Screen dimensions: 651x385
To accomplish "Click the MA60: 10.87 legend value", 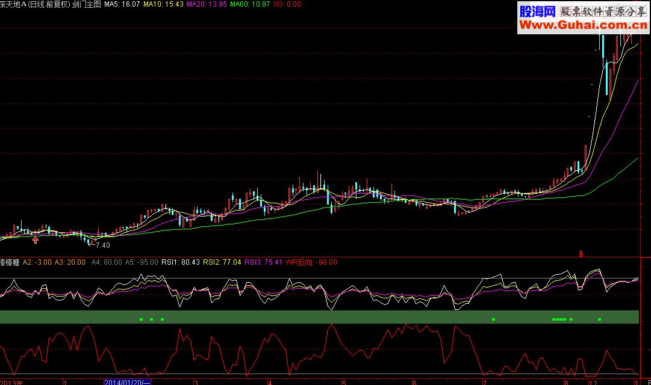I will coord(250,4).
